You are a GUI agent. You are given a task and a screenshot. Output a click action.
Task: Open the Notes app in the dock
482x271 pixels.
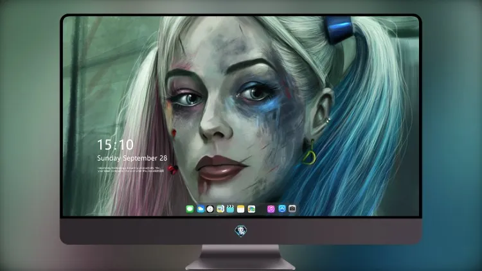pos(241,209)
